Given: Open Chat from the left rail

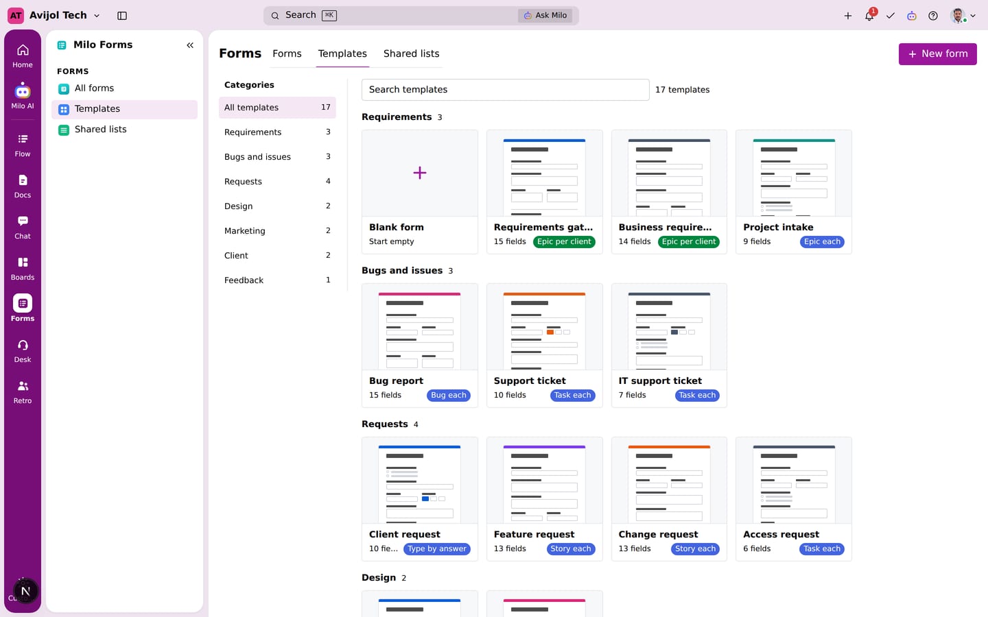Looking at the screenshot, I should coord(23,227).
